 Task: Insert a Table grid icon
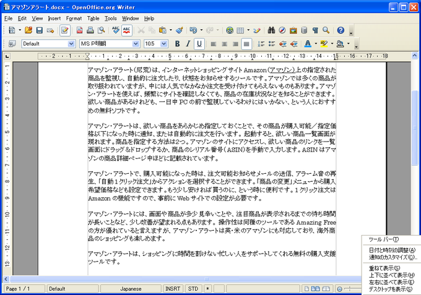pyautogui.click(x=240, y=30)
